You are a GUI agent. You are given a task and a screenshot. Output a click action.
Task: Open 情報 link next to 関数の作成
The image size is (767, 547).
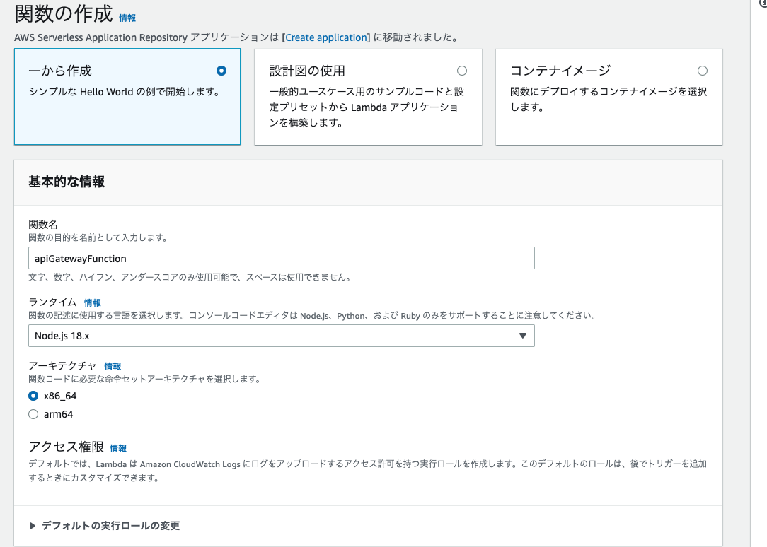click(x=127, y=18)
